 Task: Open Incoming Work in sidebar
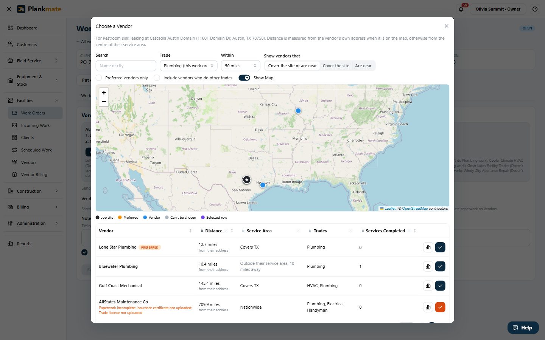[x=35, y=125]
